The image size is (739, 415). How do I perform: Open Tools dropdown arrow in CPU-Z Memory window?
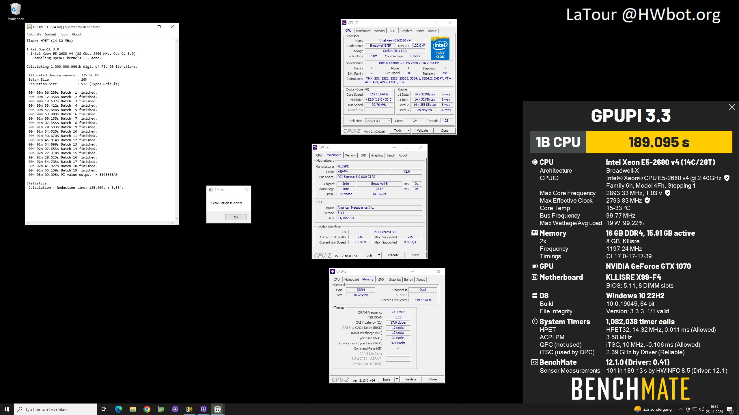[x=397, y=379]
